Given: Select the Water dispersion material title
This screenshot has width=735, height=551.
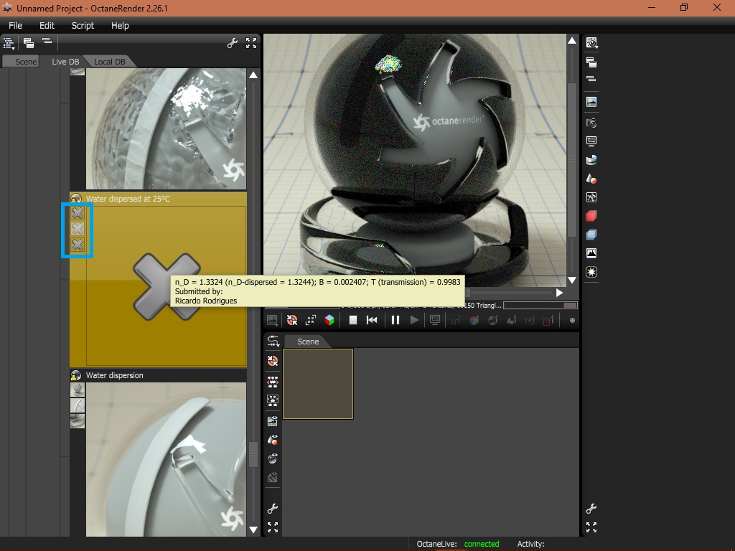Looking at the screenshot, I should 114,375.
